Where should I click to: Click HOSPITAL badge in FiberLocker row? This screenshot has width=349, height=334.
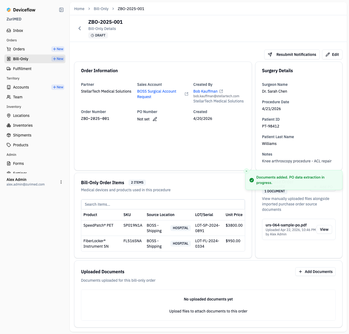pos(180,244)
